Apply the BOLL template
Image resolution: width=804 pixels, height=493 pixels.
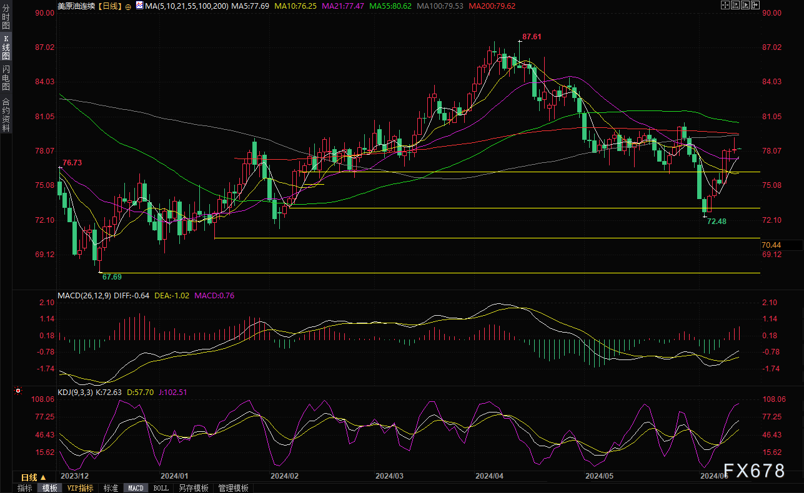tap(161, 488)
